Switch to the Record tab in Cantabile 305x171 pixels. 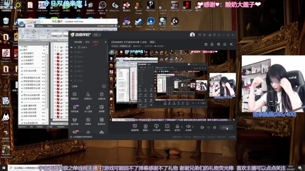[x=40, y=26]
